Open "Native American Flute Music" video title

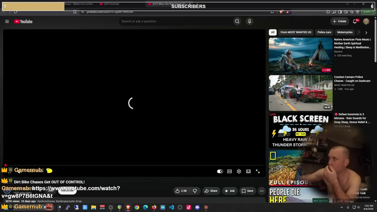click(353, 43)
